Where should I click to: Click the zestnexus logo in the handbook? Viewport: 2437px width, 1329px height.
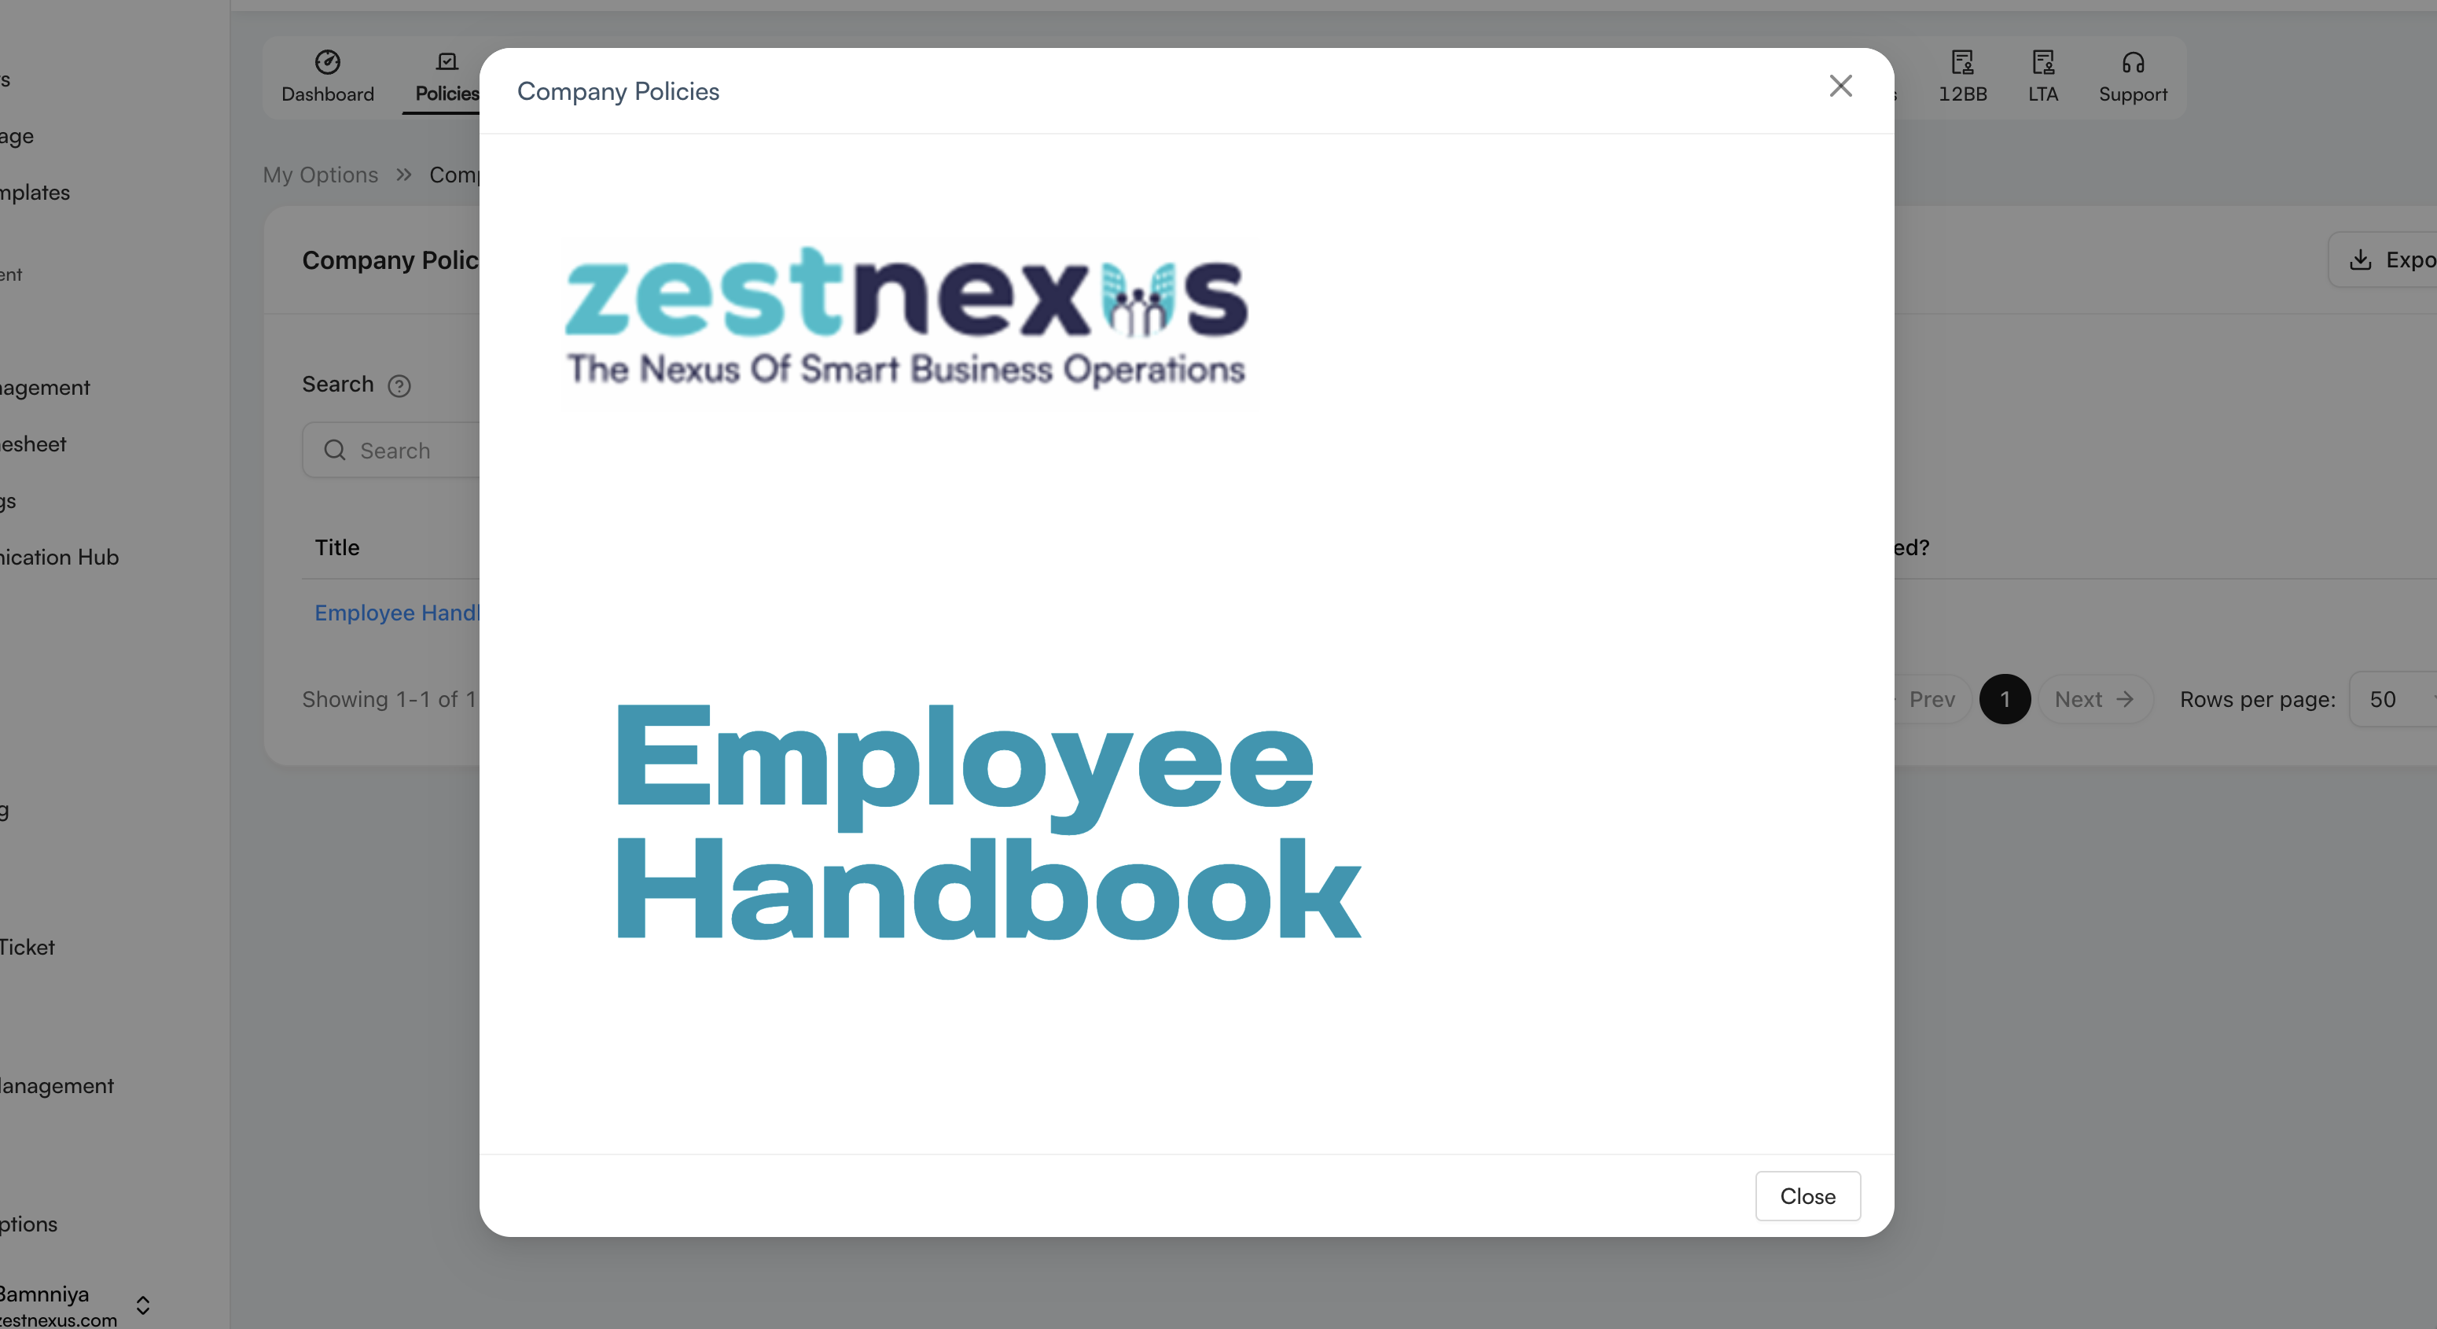pyautogui.click(x=906, y=317)
